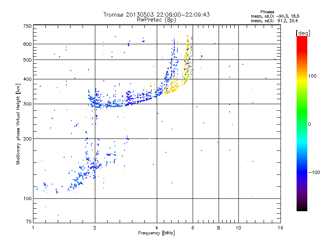Screen dimensions: 330x248
Task: Click the '[deg]' colorbar unit label
Action: [303, 33]
